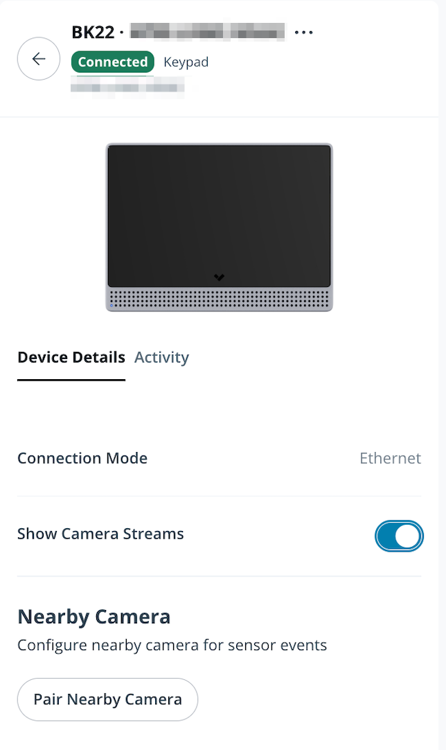Click the Show Camera Streams label
This screenshot has height=750, width=446.
click(x=100, y=534)
